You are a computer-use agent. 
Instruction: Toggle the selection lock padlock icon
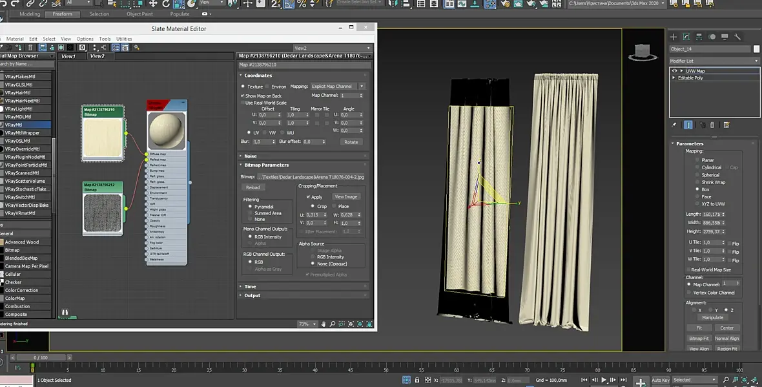[418, 380]
